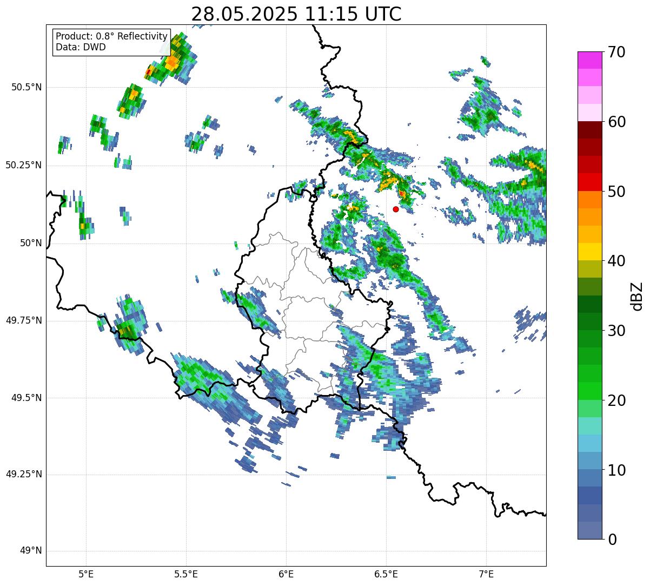The width and height of the screenshot is (650, 585).
Task: Click the 49.25°N latitude label
Action: coord(24,475)
